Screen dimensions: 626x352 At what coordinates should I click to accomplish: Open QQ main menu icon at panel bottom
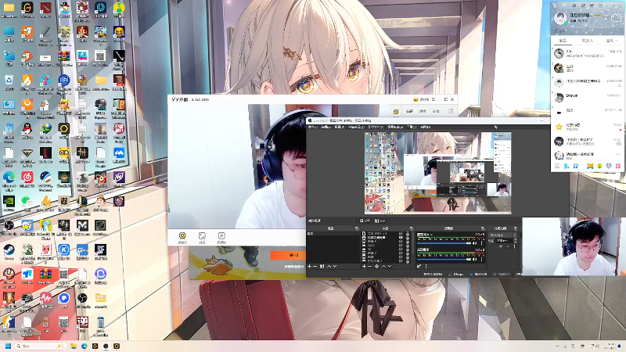pyautogui.click(x=557, y=166)
